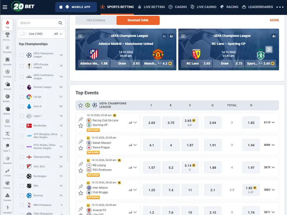Expand stats chevron for Sabah Masazir match
Screen dimensions: 287x215
coord(135,145)
